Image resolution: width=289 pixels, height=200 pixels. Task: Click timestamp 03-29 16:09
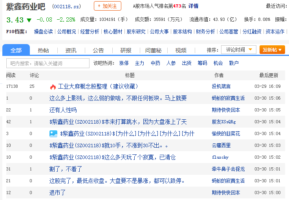(267, 86)
